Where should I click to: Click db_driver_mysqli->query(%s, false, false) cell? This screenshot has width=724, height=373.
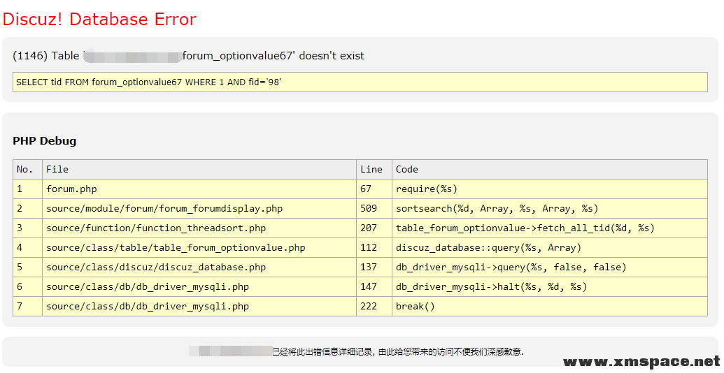click(x=549, y=267)
